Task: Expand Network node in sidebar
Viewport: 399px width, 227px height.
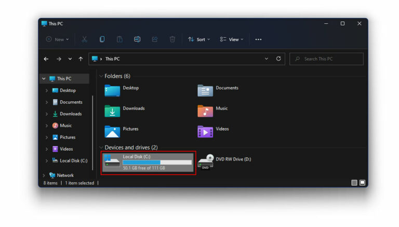Action: [44, 176]
